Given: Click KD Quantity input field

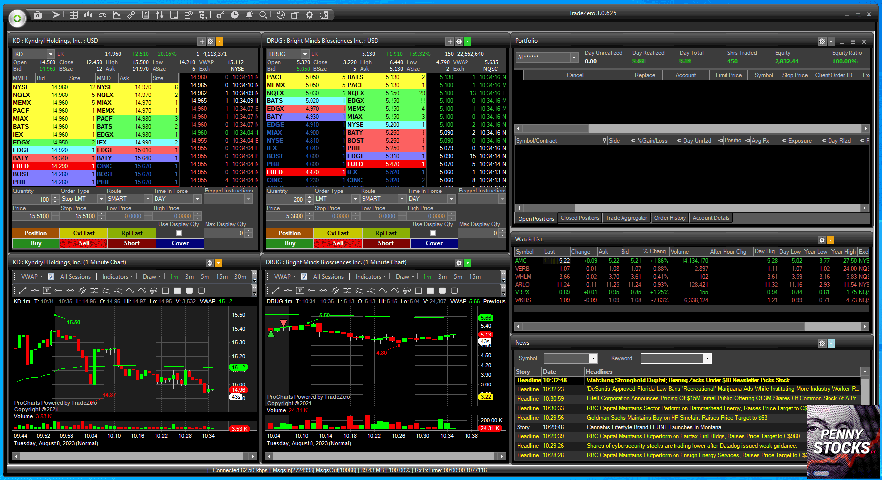Looking at the screenshot, I should 31,199.
